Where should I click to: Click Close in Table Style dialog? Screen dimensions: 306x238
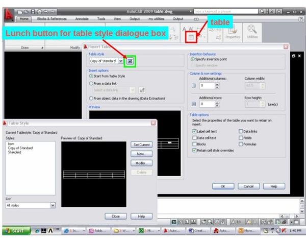pyautogui.click(x=116, y=217)
